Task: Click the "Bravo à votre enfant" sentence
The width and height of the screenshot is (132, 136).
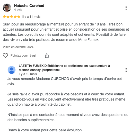Action: [45, 130]
